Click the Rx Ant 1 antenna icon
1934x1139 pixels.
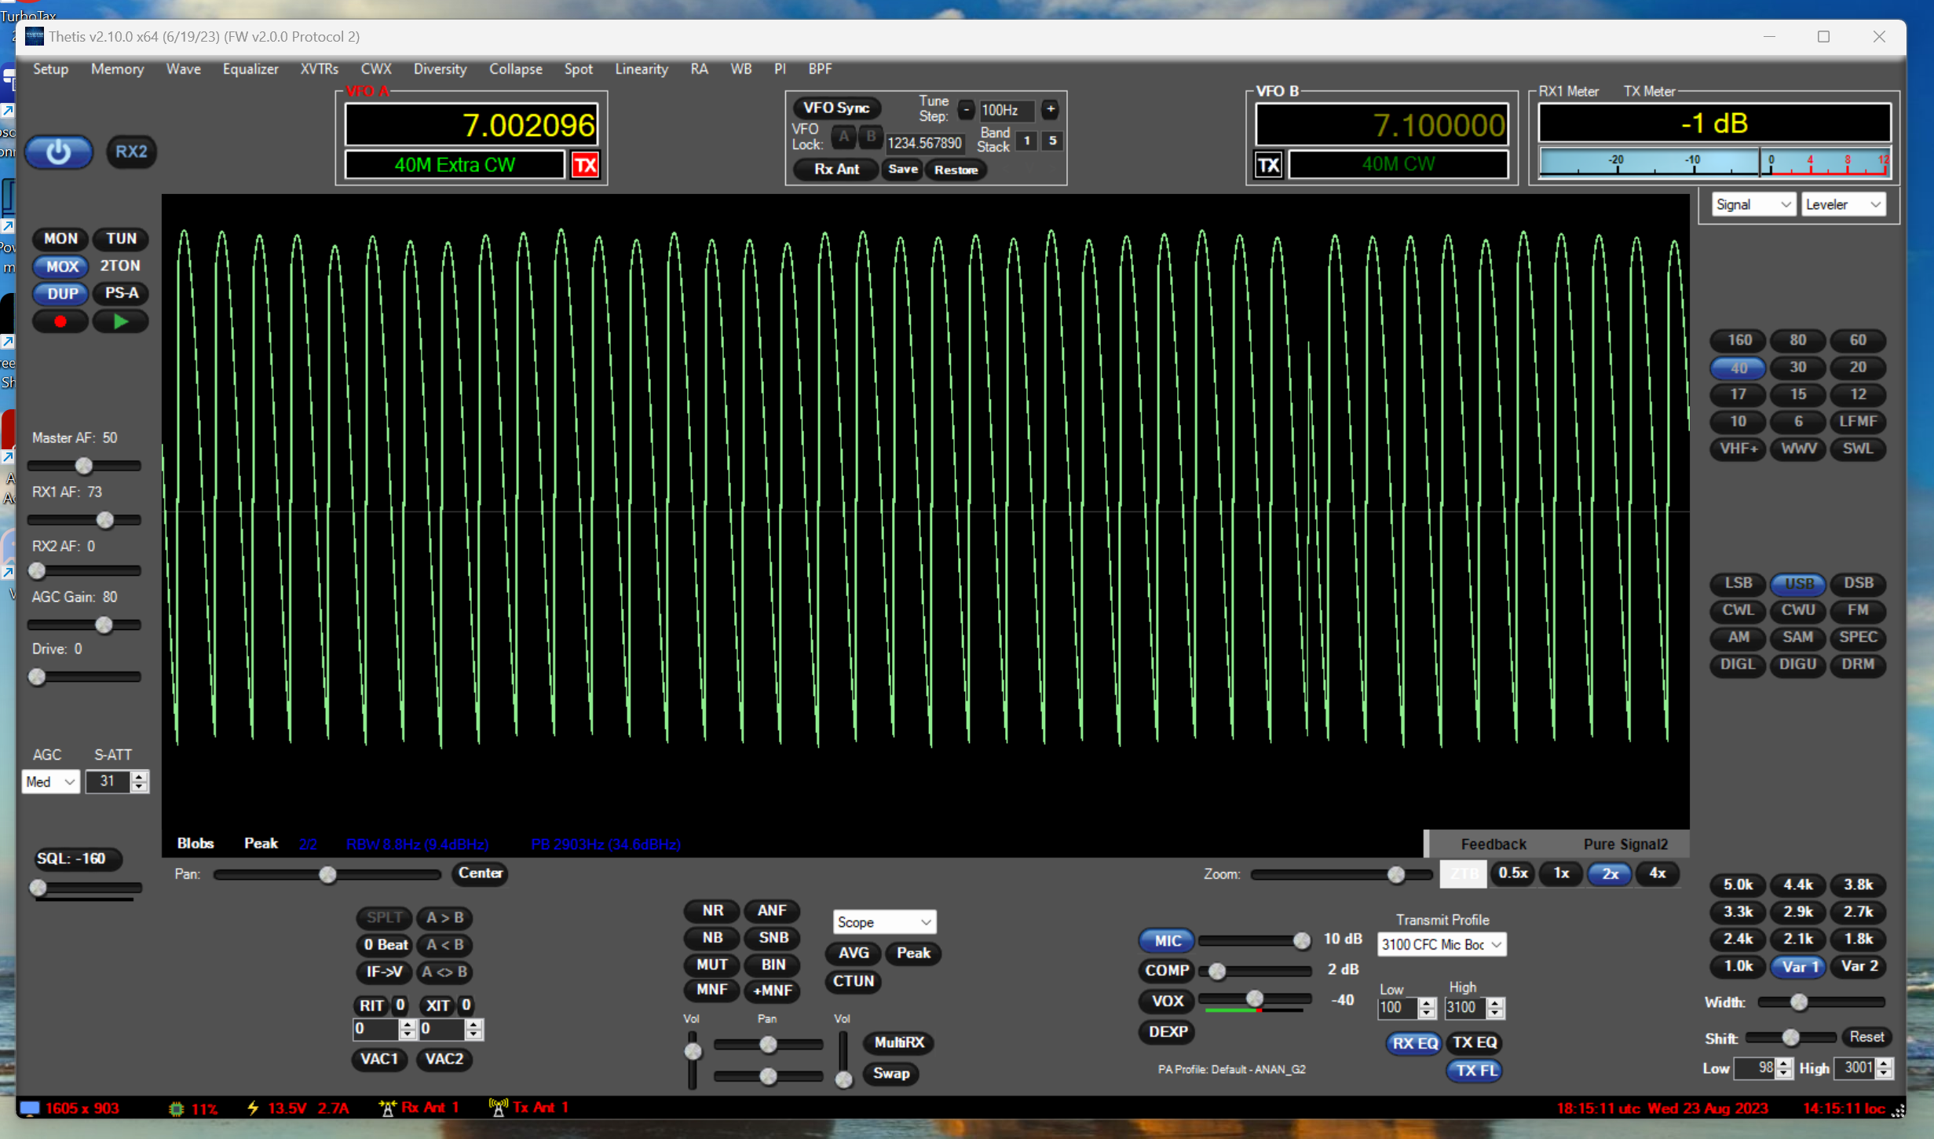click(x=387, y=1108)
